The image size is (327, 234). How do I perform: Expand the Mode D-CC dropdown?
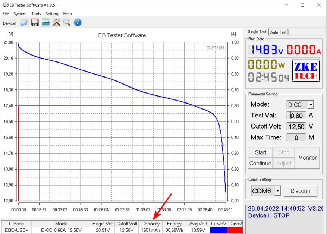[311, 105]
